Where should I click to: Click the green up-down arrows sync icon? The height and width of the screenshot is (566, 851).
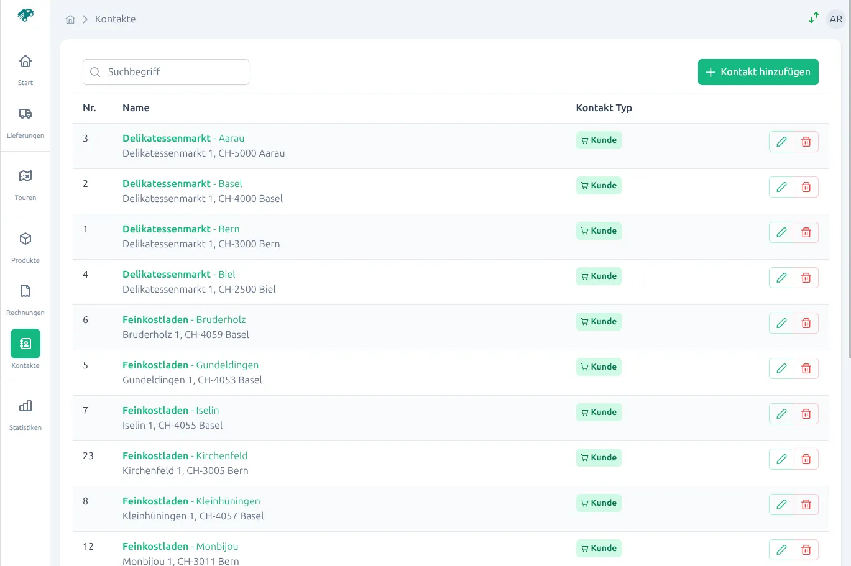(813, 18)
